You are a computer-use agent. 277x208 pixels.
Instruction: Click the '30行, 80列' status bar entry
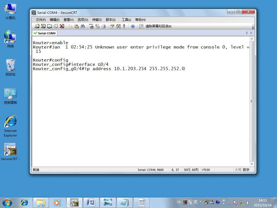[x=191, y=170]
